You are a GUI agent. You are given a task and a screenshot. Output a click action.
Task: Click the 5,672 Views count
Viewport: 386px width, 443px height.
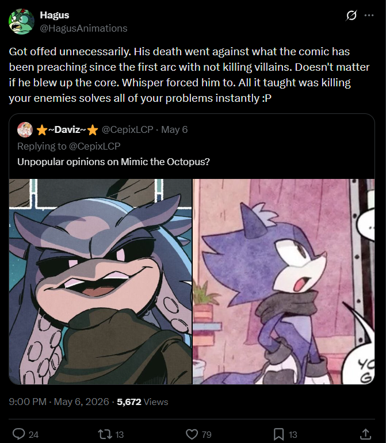point(143,402)
